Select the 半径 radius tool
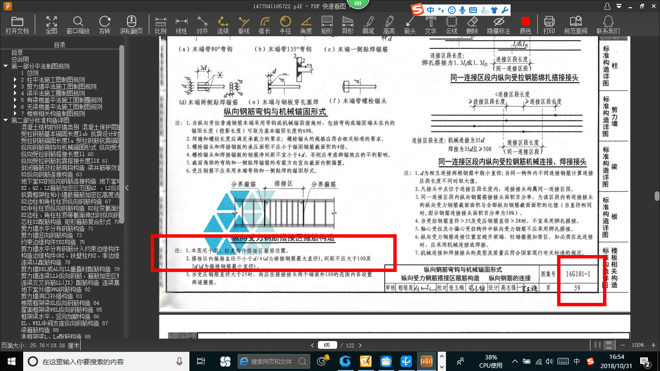 pos(286,25)
